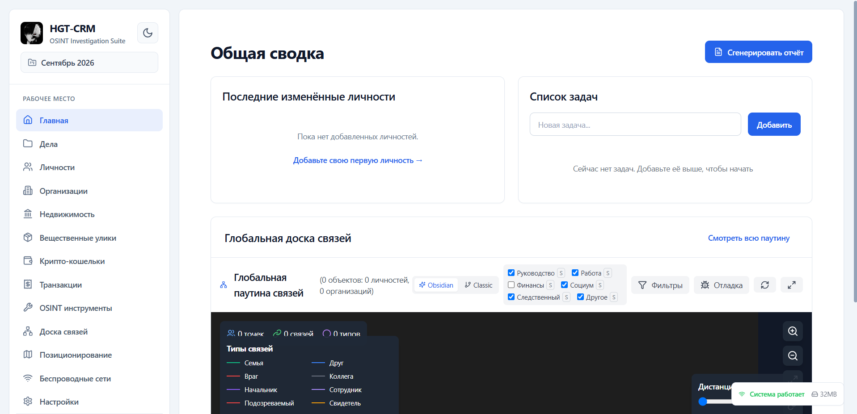857x414 pixels.
Task: Click the S badge next to Финансы
Action: click(550, 285)
